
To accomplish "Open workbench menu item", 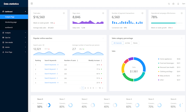I will tap(14, 27).
